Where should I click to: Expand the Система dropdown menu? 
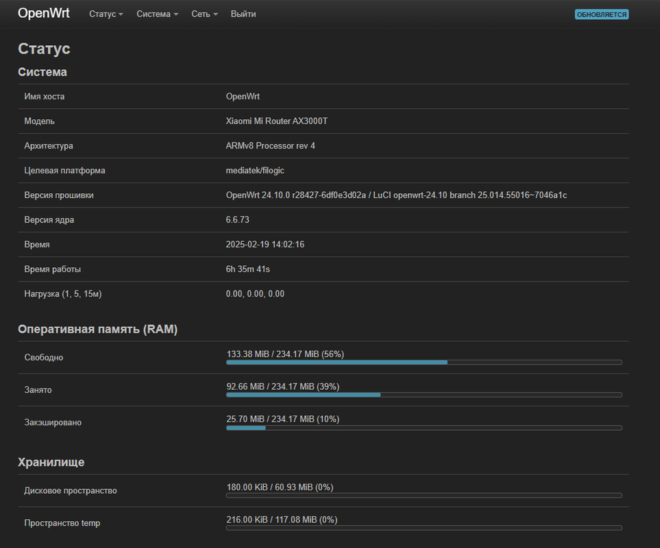(158, 14)
